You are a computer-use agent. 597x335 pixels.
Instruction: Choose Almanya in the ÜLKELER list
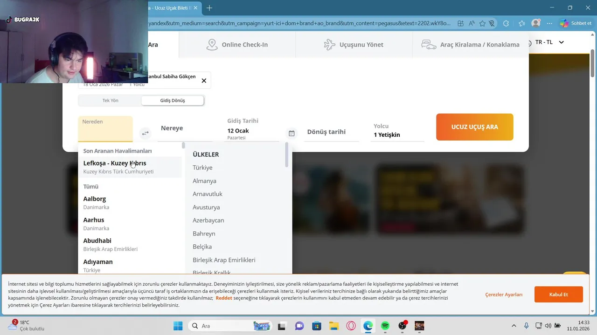coord(204,181)
